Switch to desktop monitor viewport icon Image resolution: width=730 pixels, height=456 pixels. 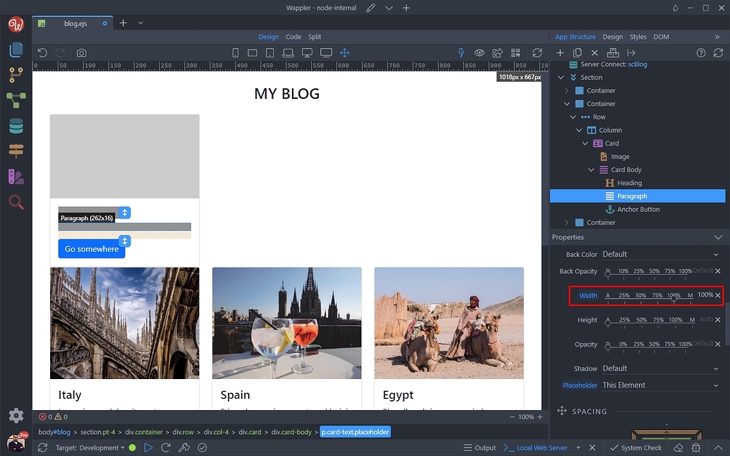307,52
